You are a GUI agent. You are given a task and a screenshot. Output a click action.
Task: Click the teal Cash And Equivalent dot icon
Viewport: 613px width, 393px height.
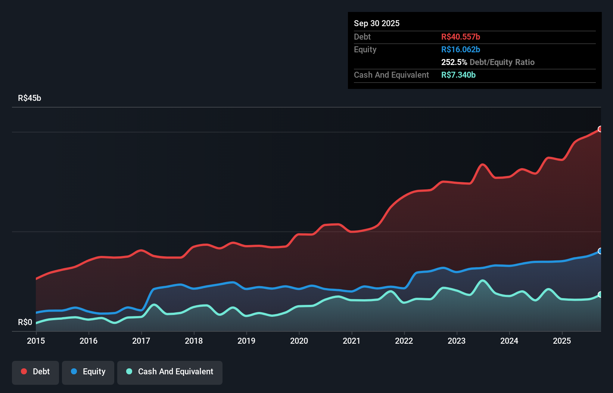[129, 371]
